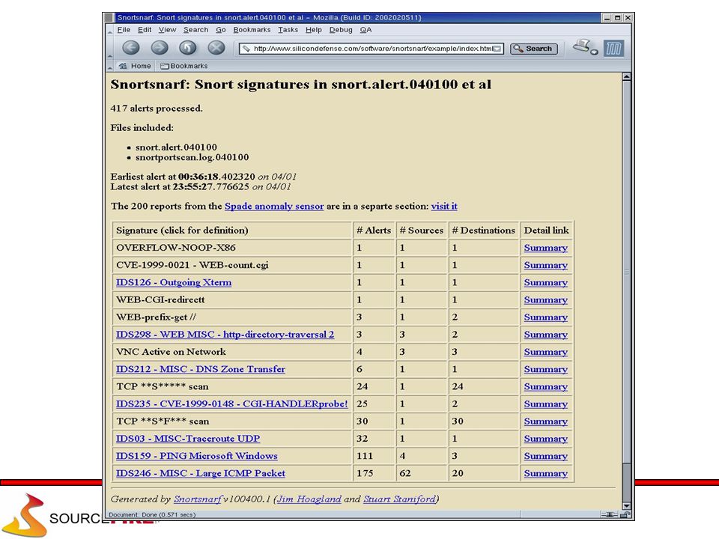The width and height of the screenshot is (719, 539).
Task: Open Summary for WEB-prefix-get // row
Action: click(x=546, y=317)
